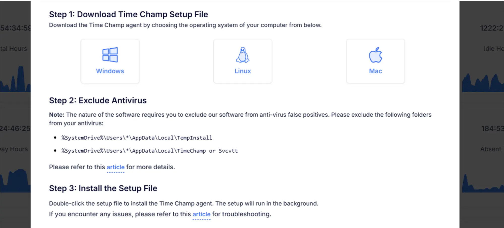Click the 184:53 time value
The width and height of the screenshot is (504, 228).
(492, 128)
